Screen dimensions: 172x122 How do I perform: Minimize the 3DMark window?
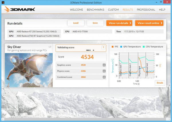(157, 2)
